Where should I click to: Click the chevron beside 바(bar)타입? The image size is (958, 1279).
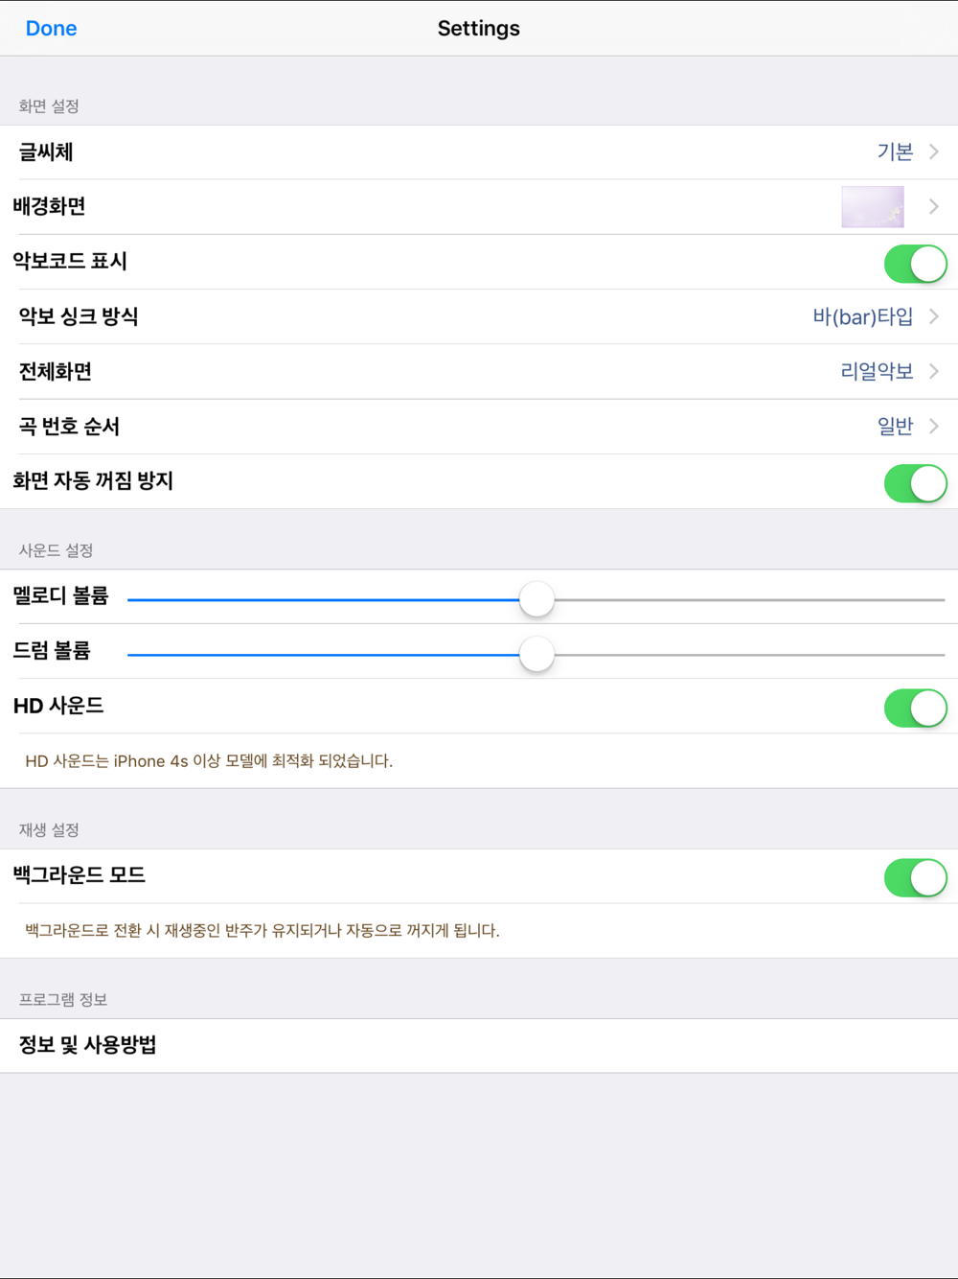coord(934,316)
